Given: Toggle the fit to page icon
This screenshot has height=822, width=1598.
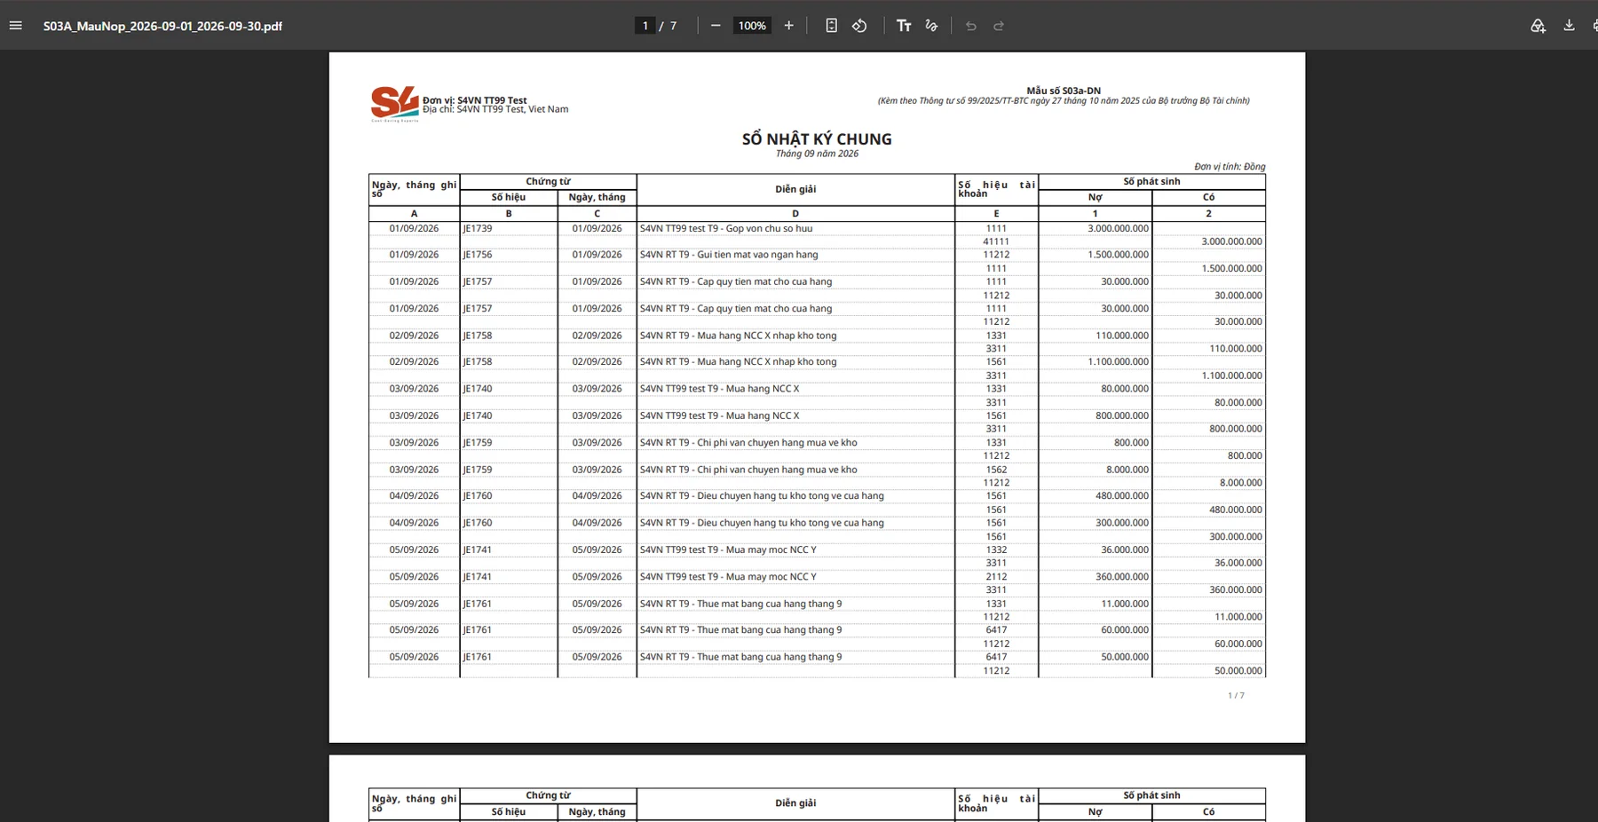Looking at the screenshot, I should click(831, 26).
